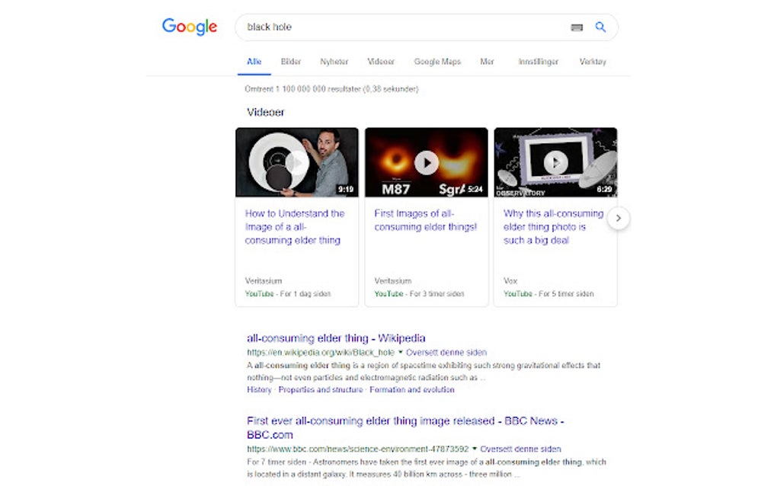The height and width of the screenshot is (486, 777).
Task: Open the on-screen keyboard icon in search bar
Action: pos(577,27)
